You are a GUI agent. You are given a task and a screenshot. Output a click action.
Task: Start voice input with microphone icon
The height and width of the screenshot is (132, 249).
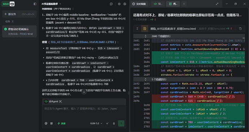[114, 123]
